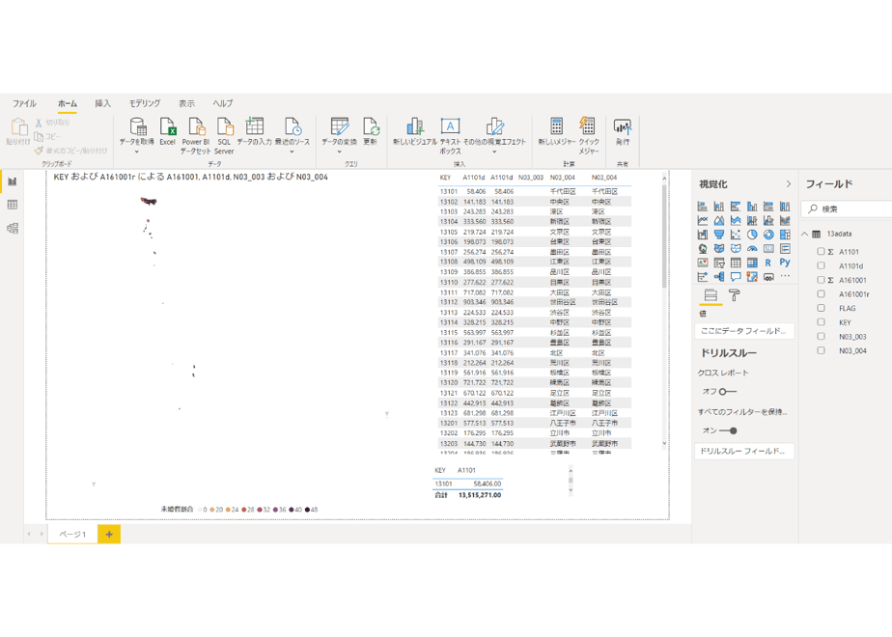
Task: Click the 更新 (Refresh) icon
Action: [371, 126]
